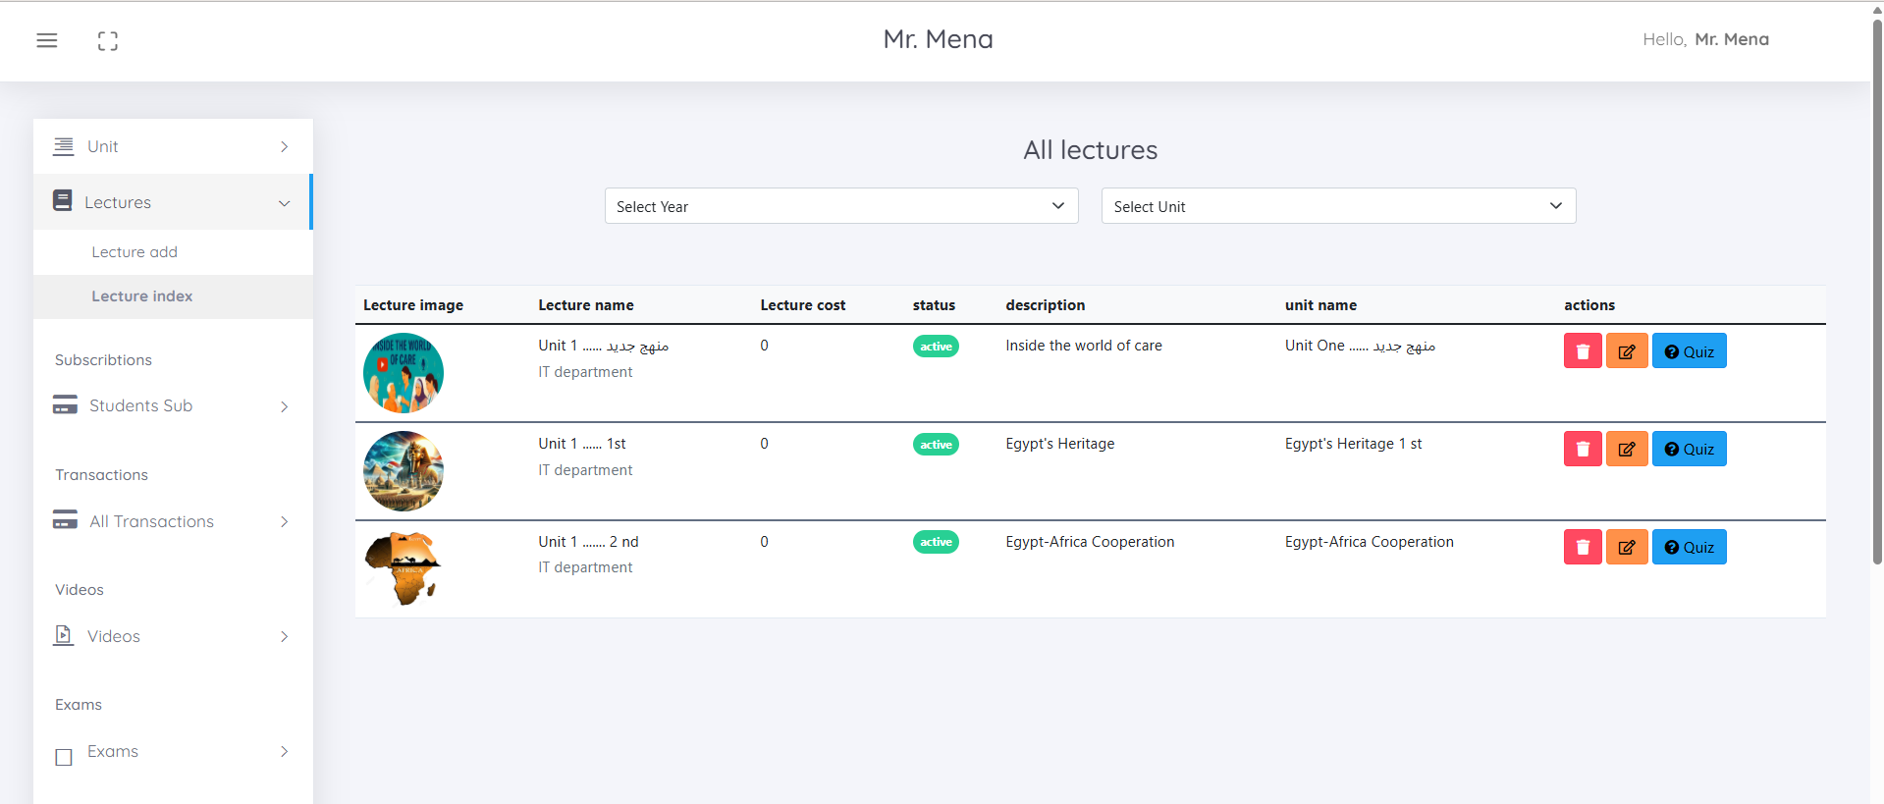Delete the Inside the world of care lecture
1884x804 pixels.
[x=1582, y=351]
